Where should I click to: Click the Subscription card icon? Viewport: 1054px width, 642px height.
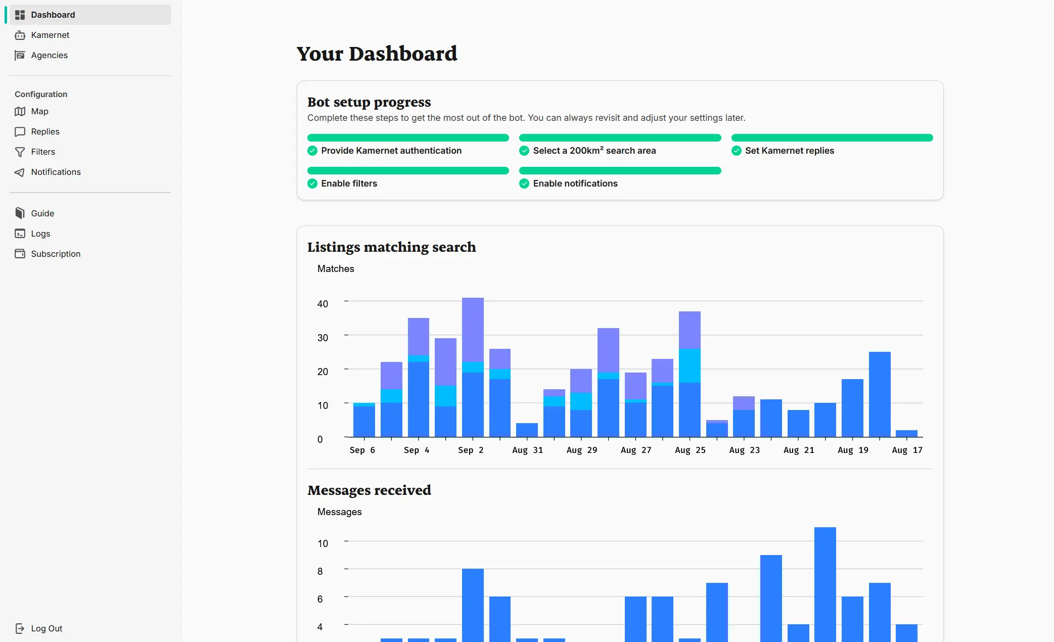pos(20,254)
